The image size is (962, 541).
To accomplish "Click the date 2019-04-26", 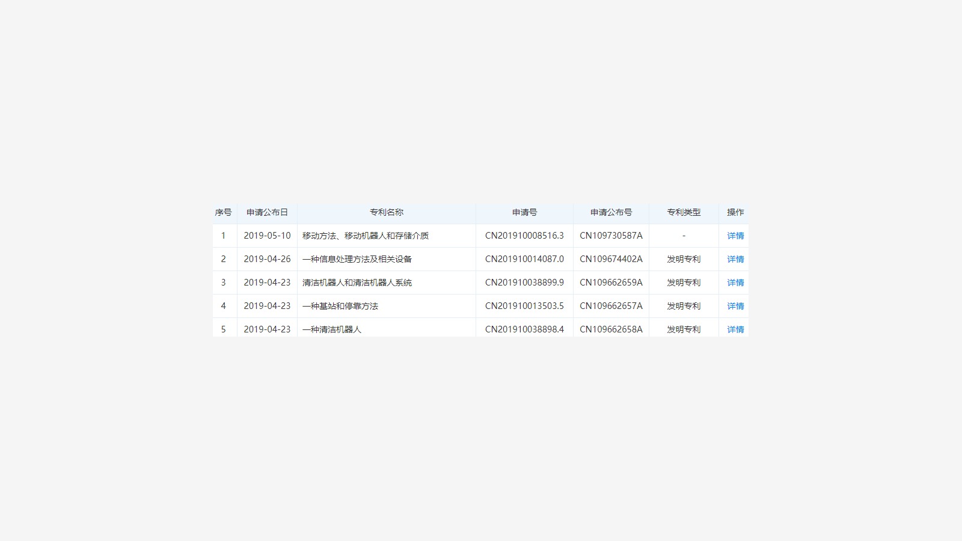I will pos(267,259).
